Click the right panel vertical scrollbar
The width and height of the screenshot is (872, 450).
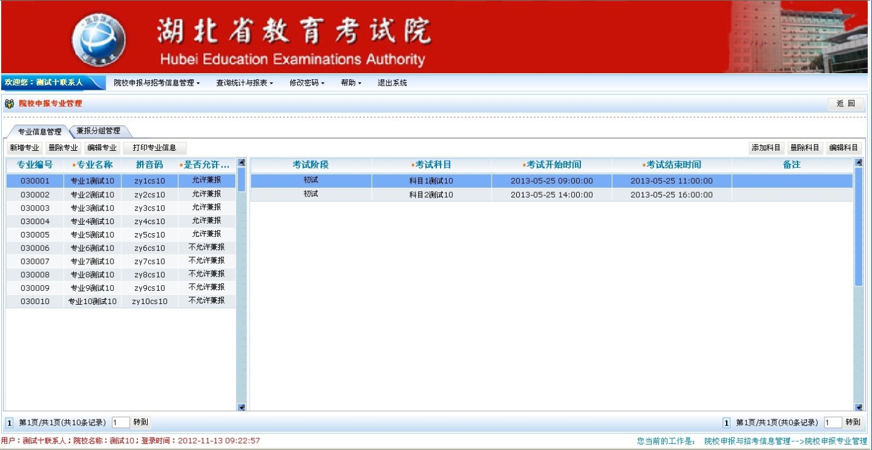pos(859,226)
